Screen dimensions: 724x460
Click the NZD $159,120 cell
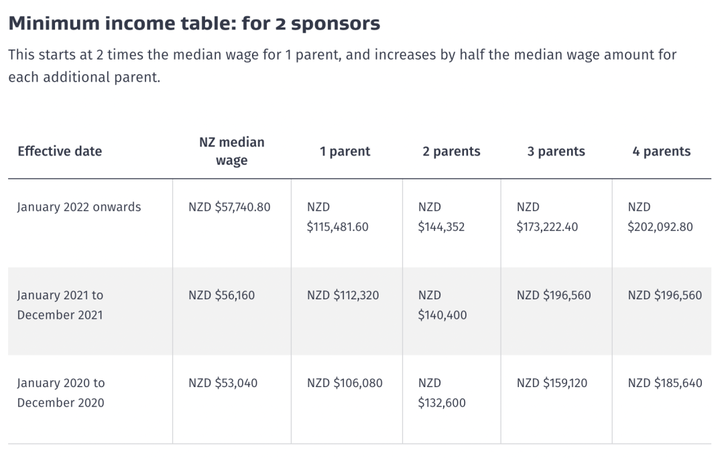click(x=552, y=383)
